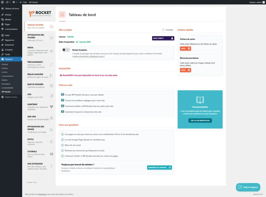
Task: Click the Média images icon
Action: (x=52, y=51)
